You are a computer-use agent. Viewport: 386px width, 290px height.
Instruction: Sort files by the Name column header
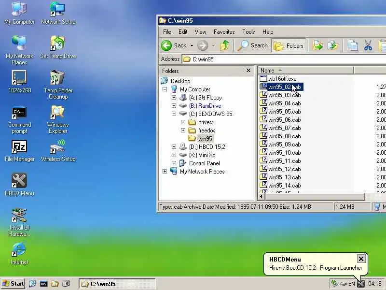coord(305,71)
